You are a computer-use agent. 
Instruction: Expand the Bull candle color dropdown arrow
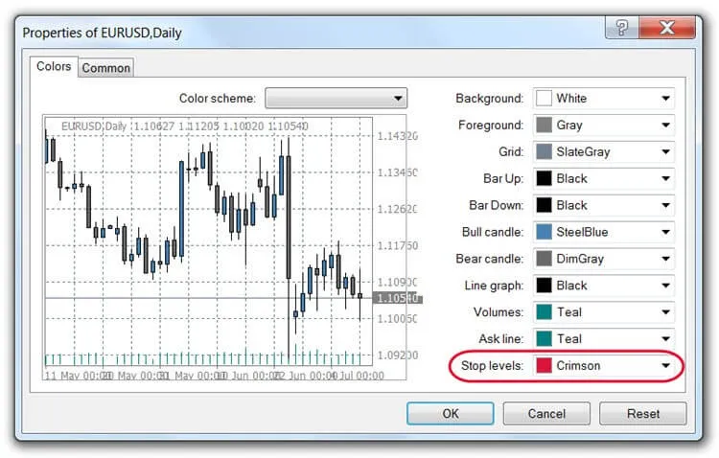pos(665,232)
